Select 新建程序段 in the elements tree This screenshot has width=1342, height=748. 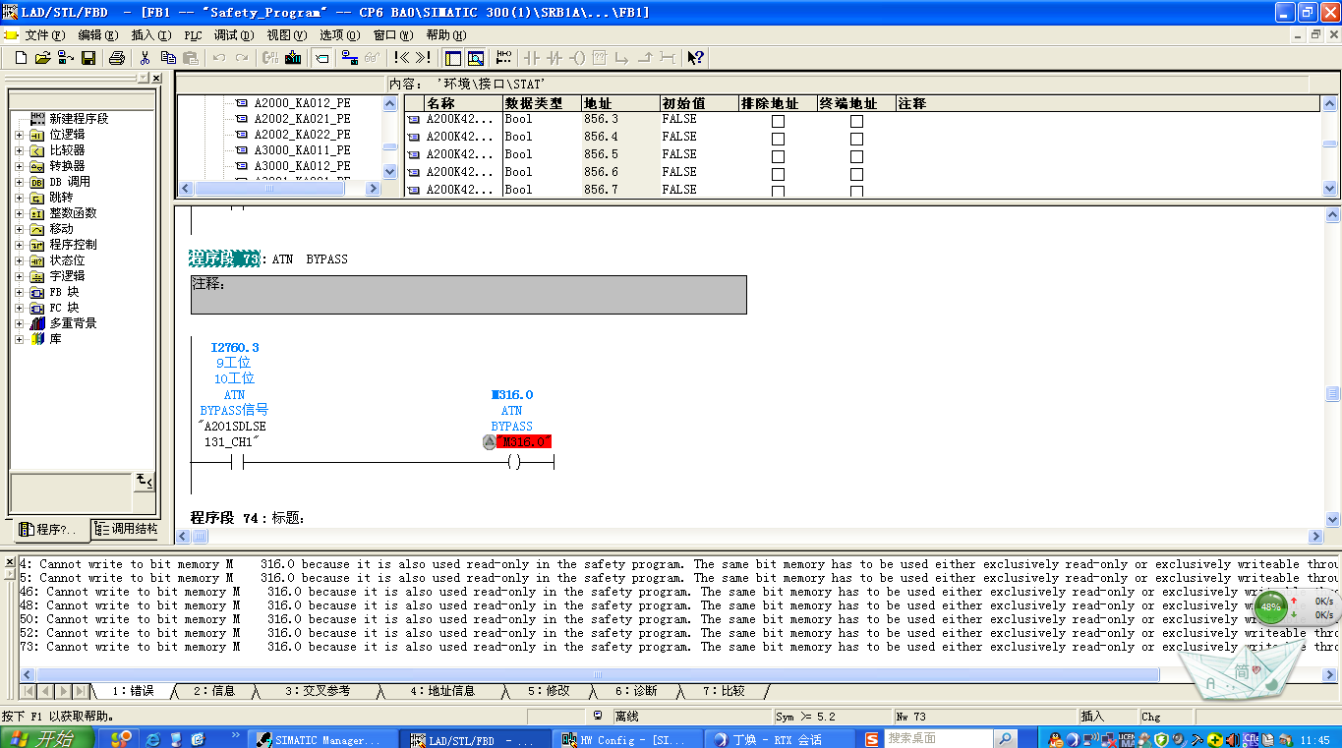[79, 119]
